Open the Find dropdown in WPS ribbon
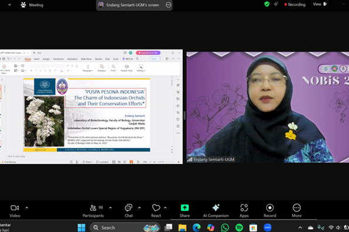The height and width of the screenshot is (232, 349). 113,68
